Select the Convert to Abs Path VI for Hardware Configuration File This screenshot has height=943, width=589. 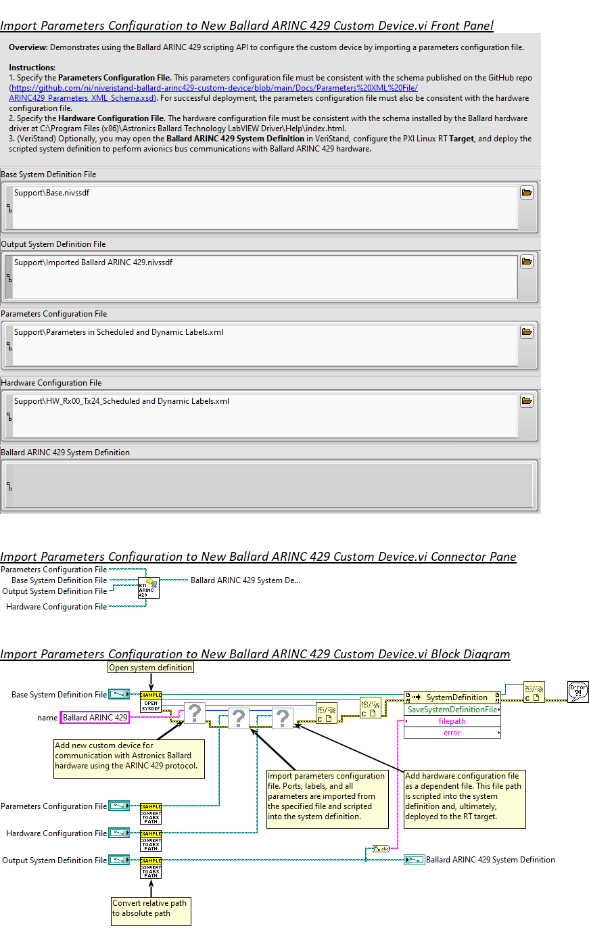[151, 841]
